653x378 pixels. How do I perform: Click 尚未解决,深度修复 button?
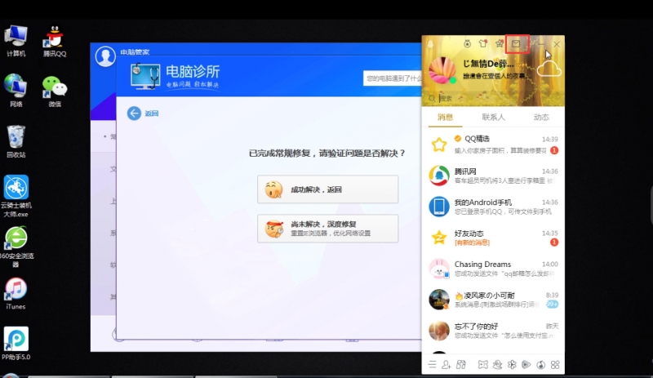[328, 229]
